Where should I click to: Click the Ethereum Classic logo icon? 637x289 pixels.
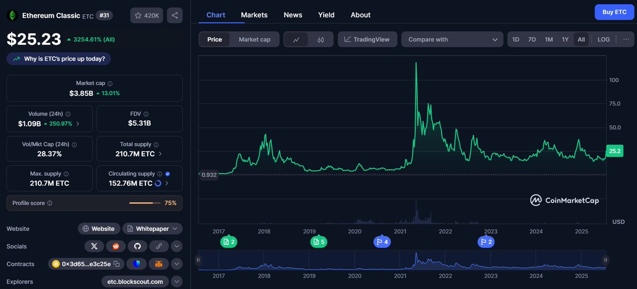tap(12, 16)
